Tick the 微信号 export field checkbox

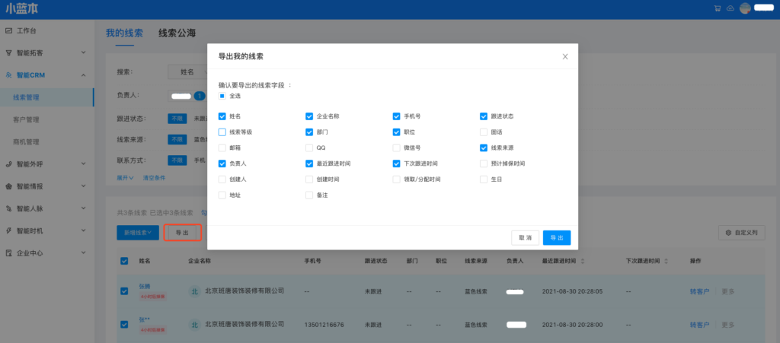point(397,148)
